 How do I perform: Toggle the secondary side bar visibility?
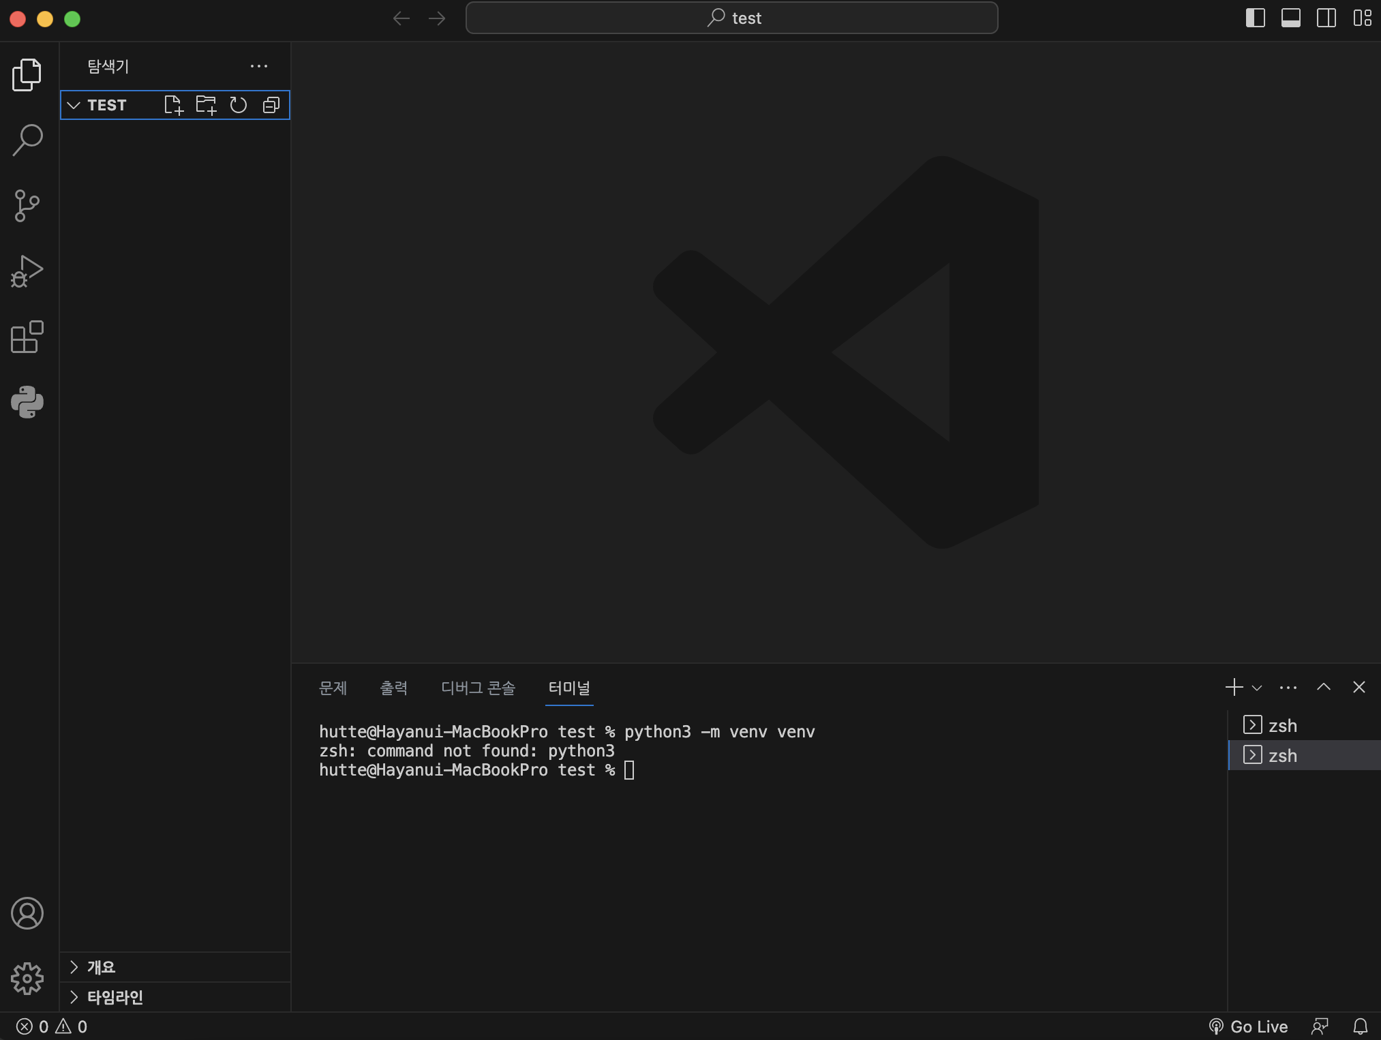coord(1326,18)
